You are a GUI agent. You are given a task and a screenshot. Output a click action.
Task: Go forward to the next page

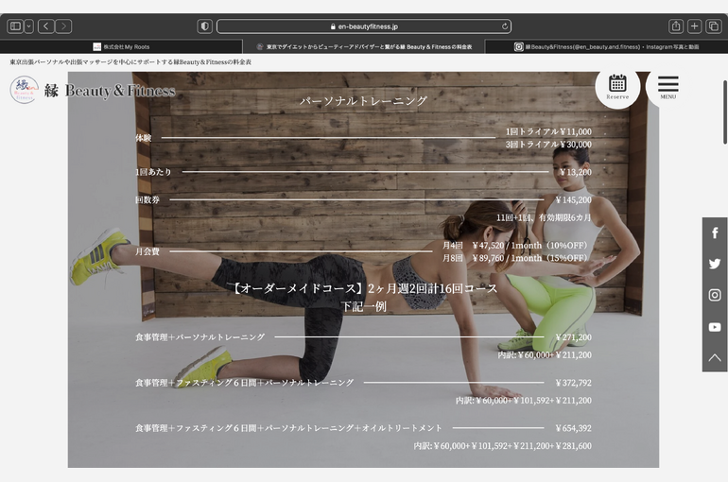[x=63, y=26]
